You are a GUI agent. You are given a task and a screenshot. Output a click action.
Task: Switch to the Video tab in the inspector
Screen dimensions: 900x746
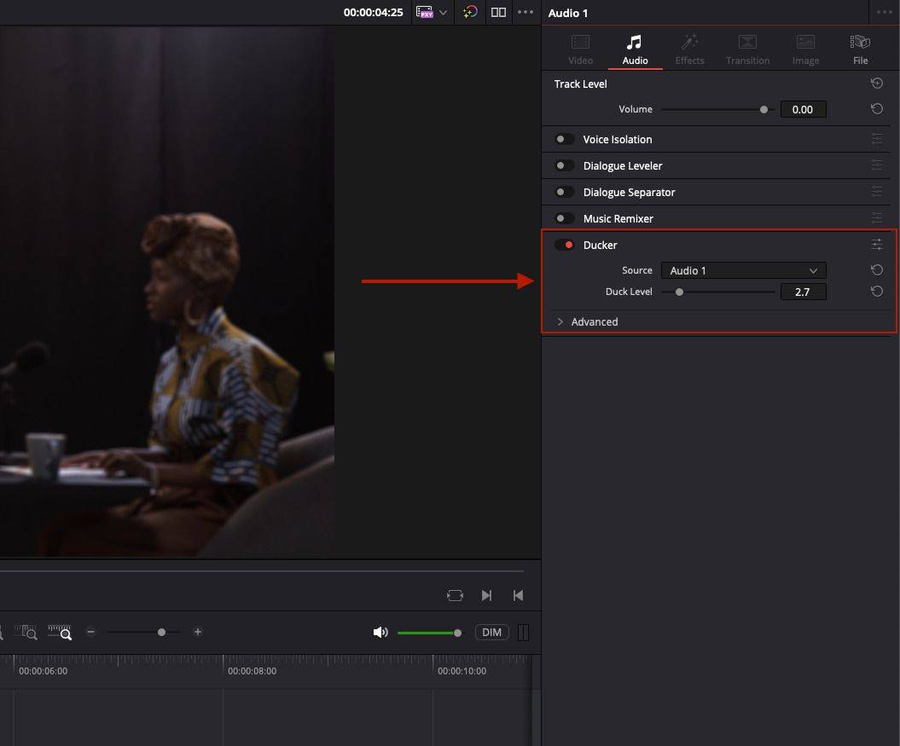[x=580, y=49]
